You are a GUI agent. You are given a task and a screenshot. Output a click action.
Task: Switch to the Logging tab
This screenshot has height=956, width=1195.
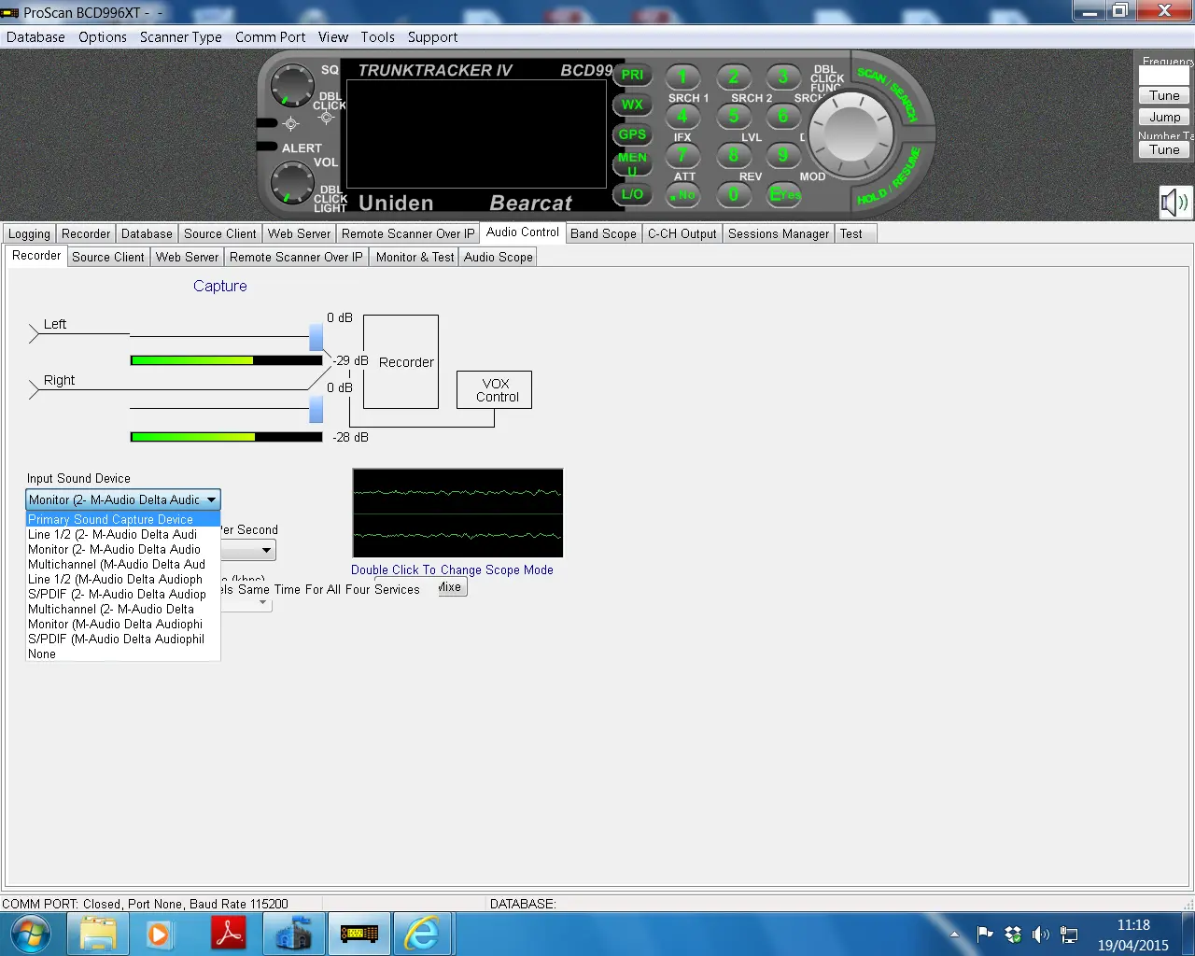[29, 233]
